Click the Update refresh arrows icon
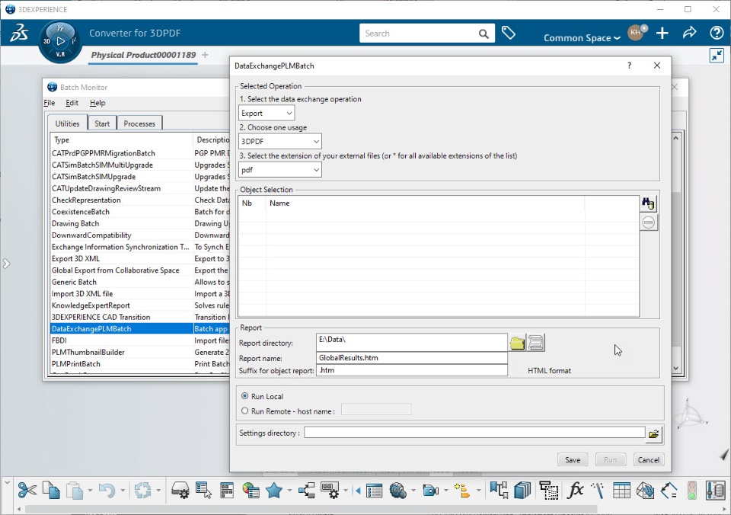 [x=142, y=491]
